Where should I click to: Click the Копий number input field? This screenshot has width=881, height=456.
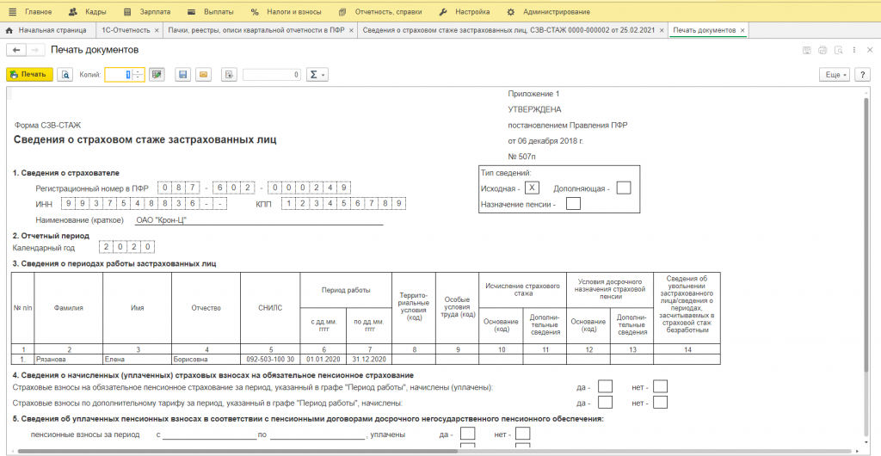point(118,75)
